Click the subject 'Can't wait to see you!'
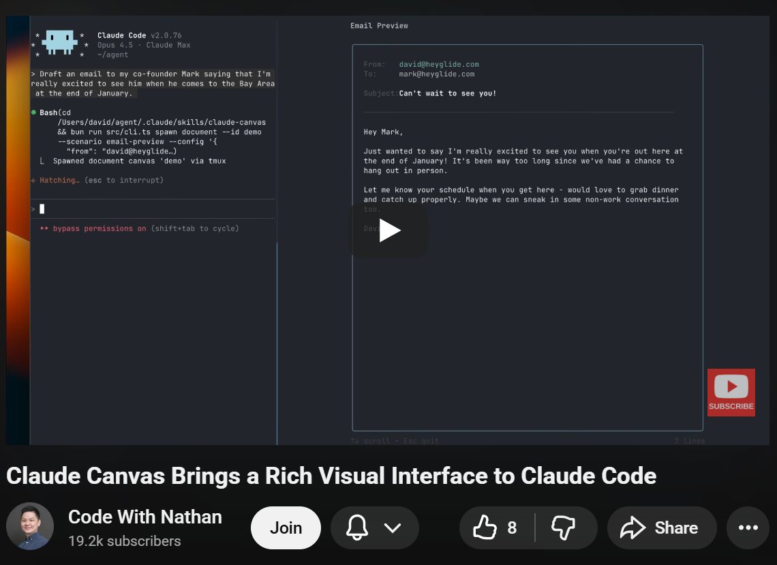This screenshot has height=565, width=777. point(448,93)
